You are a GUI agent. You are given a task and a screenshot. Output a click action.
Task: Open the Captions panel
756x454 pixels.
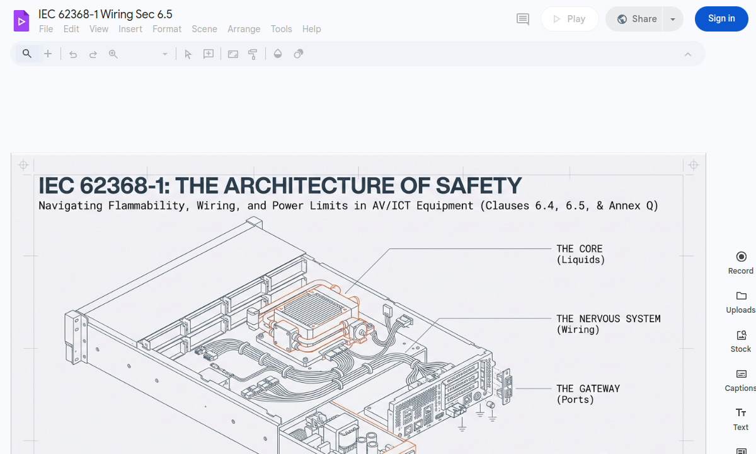740,379
